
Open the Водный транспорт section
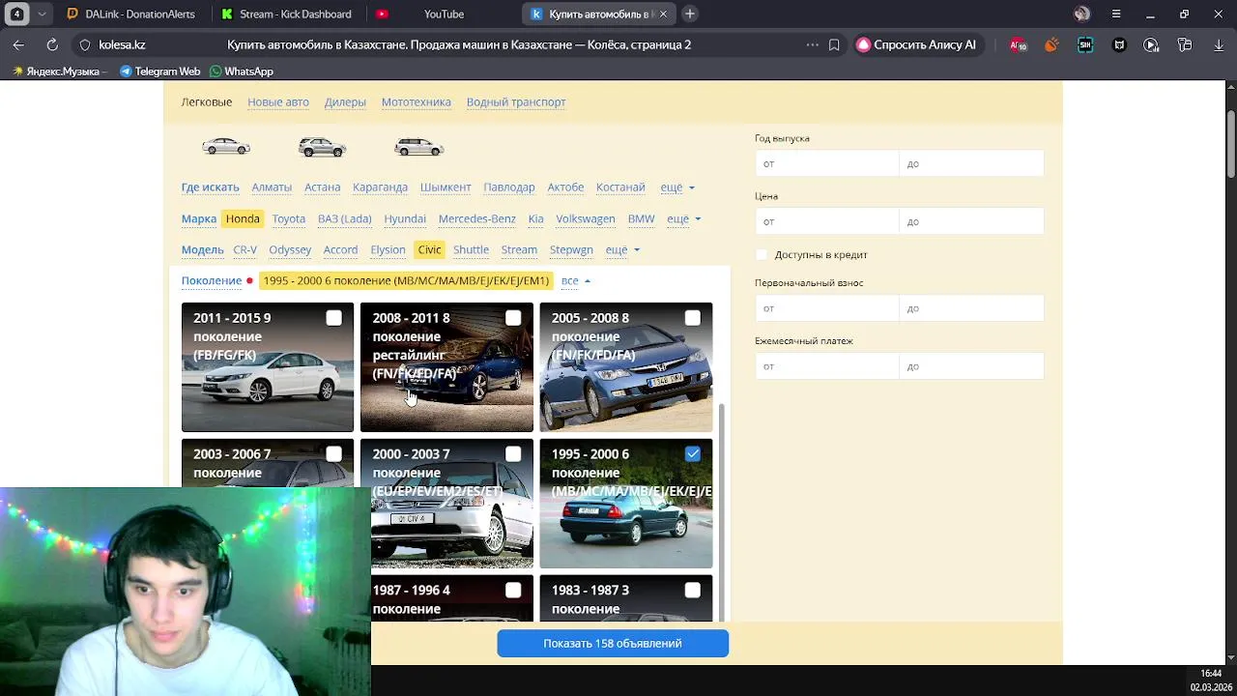tap(516, 101)
